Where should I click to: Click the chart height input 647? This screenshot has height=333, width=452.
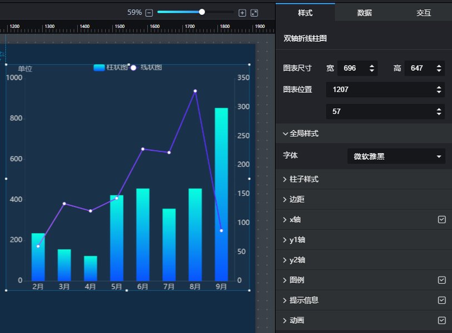[x=424, y=68]
